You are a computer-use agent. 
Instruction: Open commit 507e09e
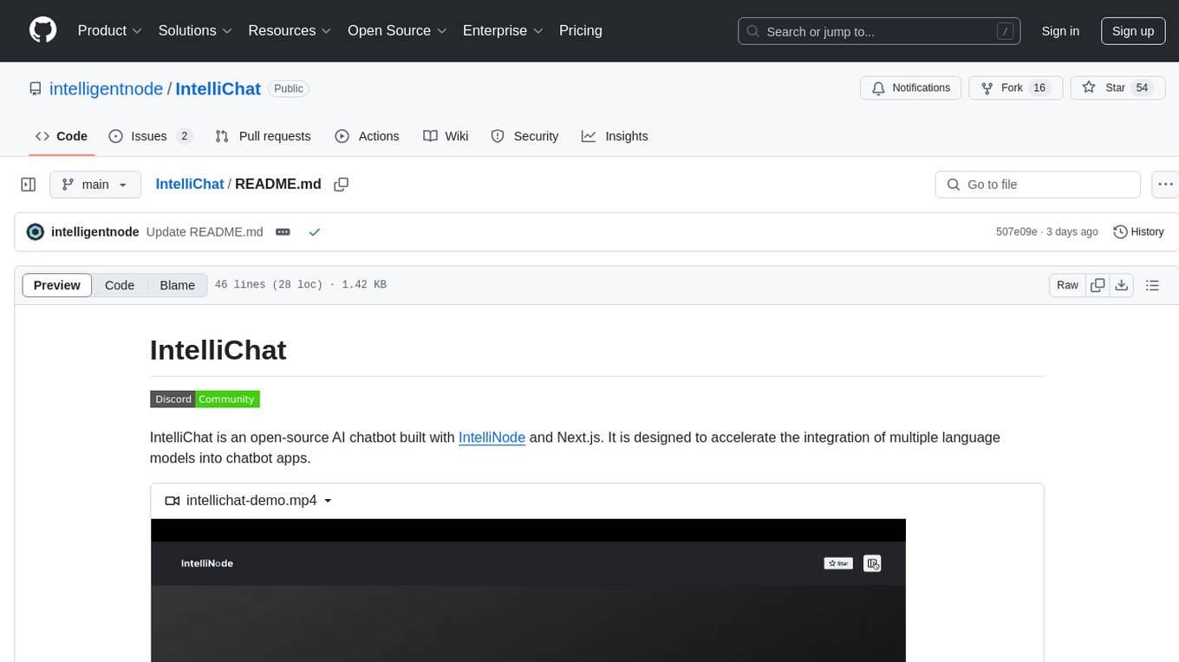click(1017, 231)
